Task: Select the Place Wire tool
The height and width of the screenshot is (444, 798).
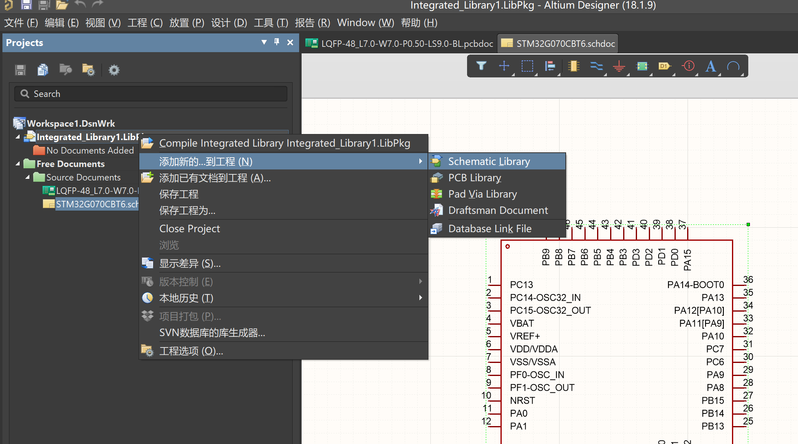Action: (x=597, y=66)
